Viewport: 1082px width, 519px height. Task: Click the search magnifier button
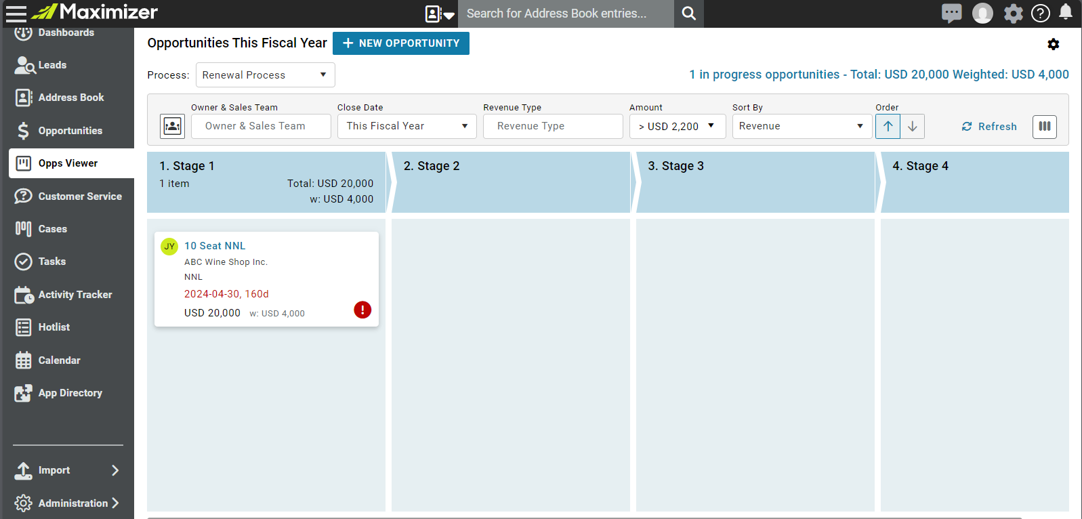(x=688, y=14)
